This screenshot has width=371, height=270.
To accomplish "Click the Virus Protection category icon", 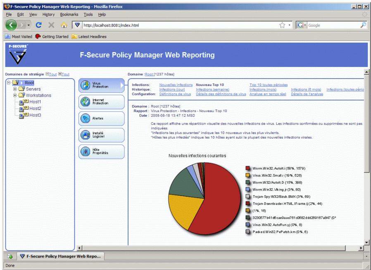I will point(85,85).
